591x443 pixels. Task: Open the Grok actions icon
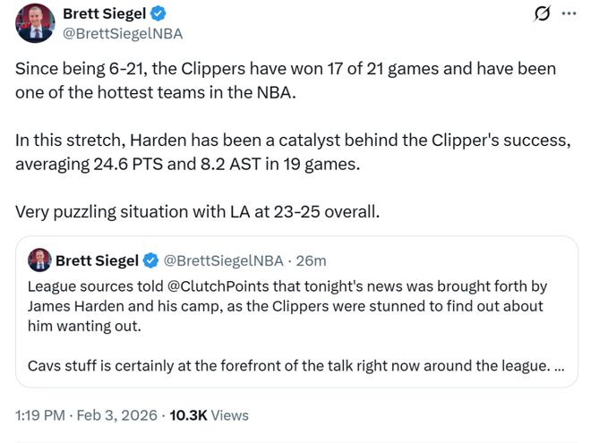542,13
